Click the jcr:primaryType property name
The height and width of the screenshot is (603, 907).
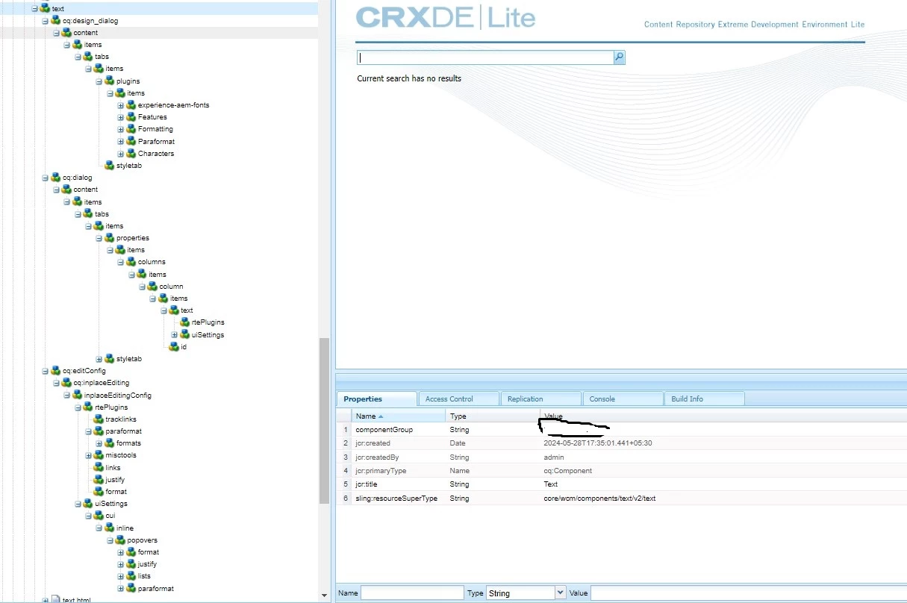click(x=381, y=471)
